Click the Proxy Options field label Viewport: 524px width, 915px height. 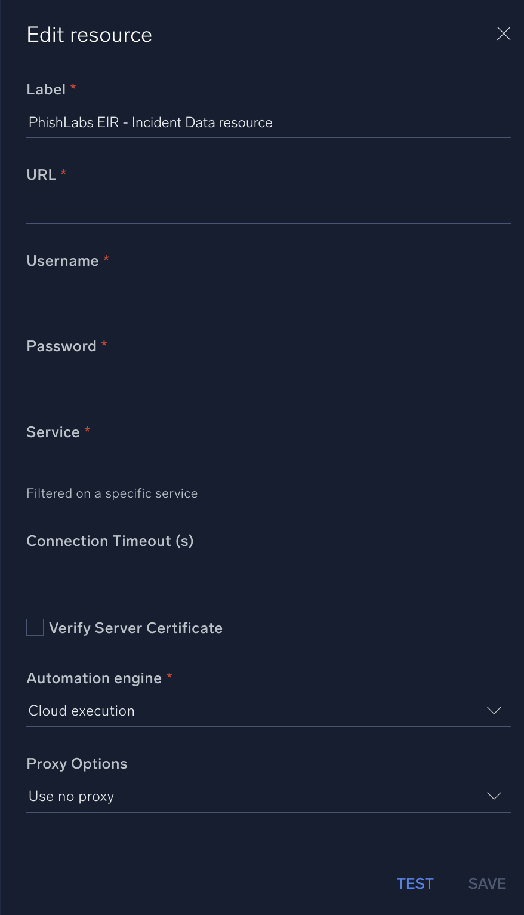76,763
